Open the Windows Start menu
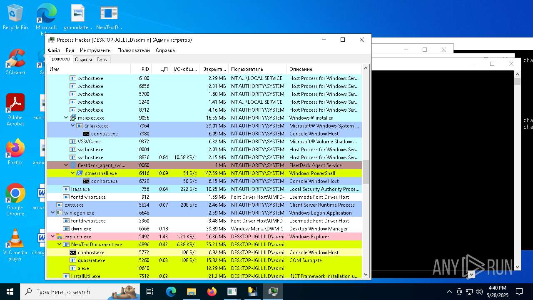The height and width of the screenshot is (300, 533). click(x=10, y=292)
